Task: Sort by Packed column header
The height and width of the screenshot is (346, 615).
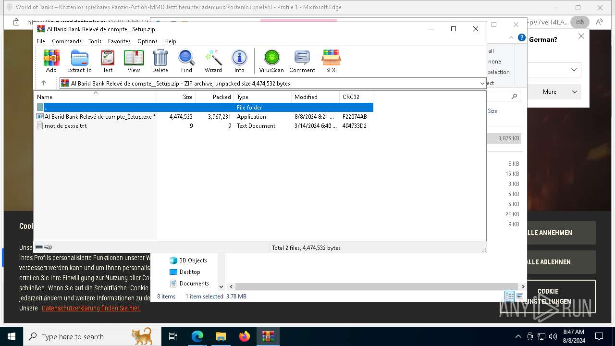Action: coord(215,97)
